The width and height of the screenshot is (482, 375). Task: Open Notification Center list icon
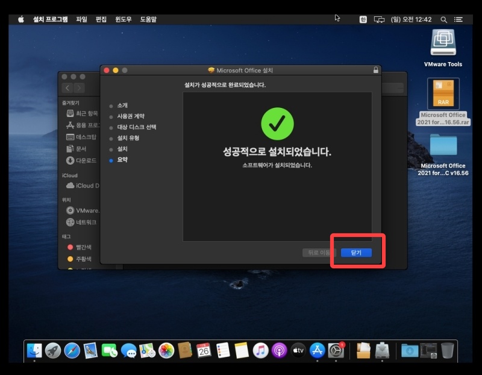[459, 20]
